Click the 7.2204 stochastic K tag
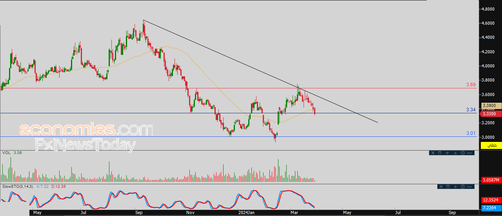 tap(491, 207)
